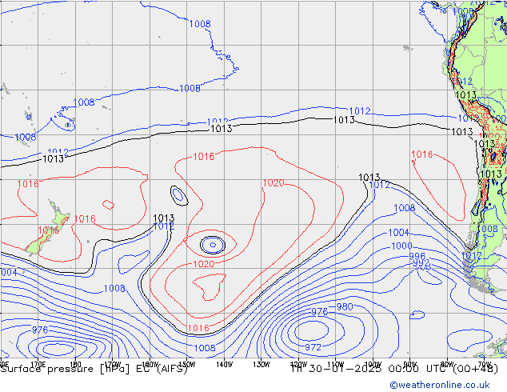Select the 996 isobar label

coord(417,257)
